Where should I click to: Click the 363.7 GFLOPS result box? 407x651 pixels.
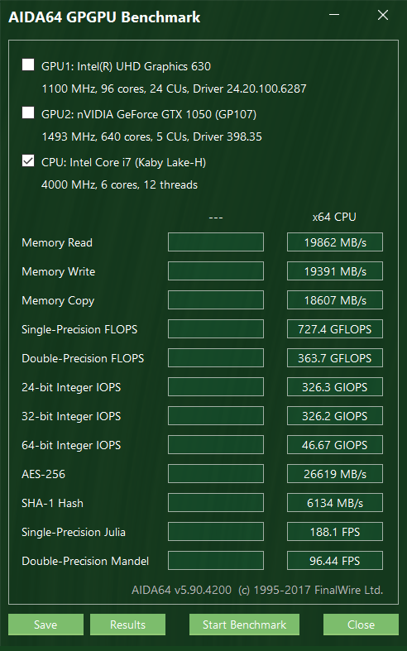(x=335, y=358)
